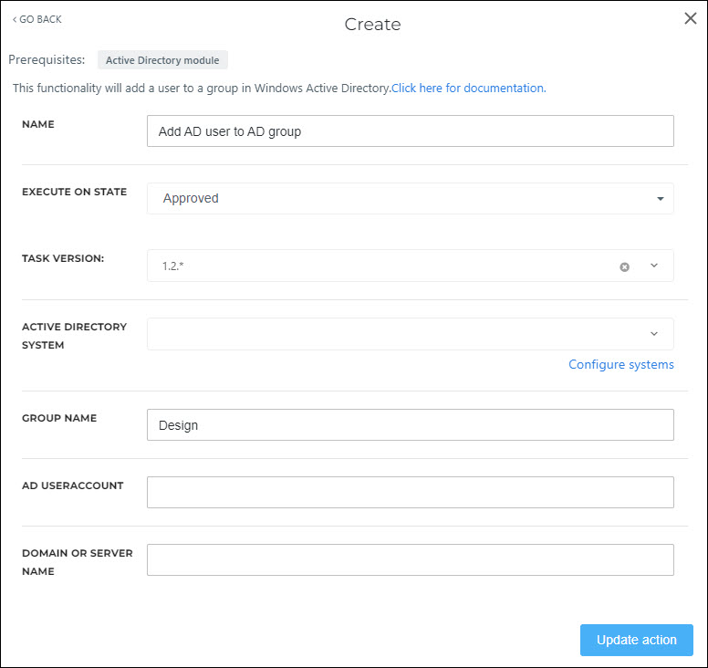Open the Click here for documentation link
Image resolution: width=708 pixels, height=668 pixels.
[469, 89]
